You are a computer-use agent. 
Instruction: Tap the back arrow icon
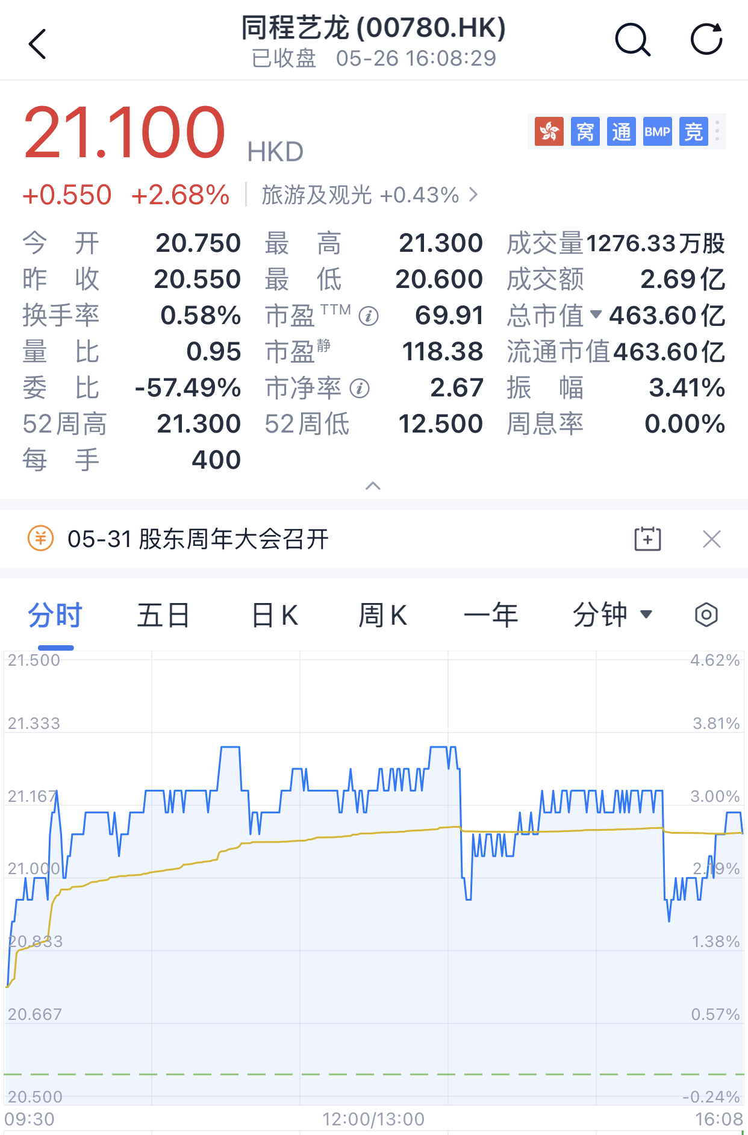37,44
